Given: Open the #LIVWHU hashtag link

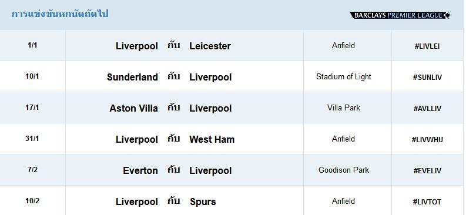Looking at the screenshot, I should point(427,140).
